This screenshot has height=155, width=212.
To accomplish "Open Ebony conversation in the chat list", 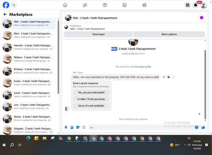I will [28, 118].
